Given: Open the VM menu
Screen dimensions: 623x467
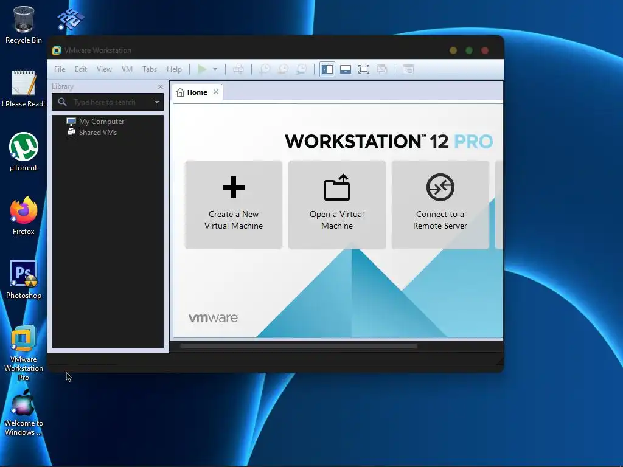Looking at the screenshot, I should [127, 69].
